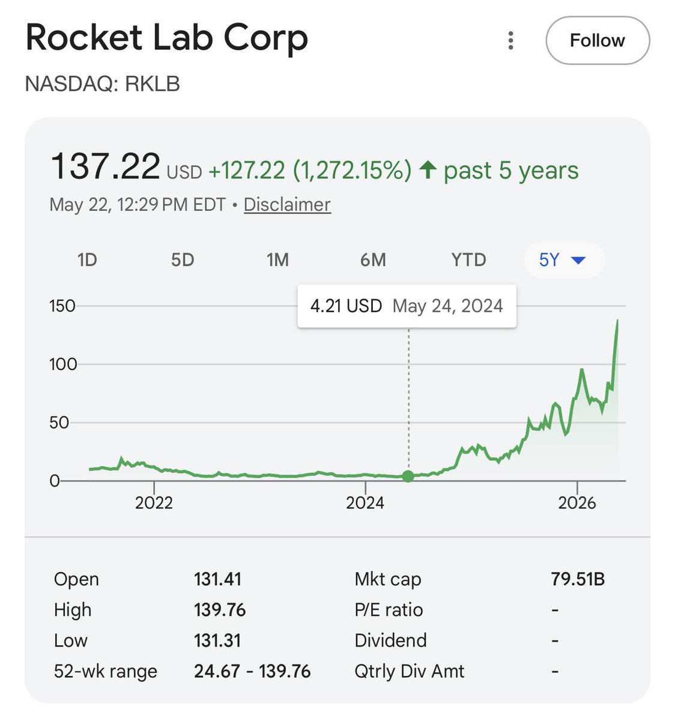Click the +127.22 (1,272.15%) change text
The image size is (675, 721).
point(310,171)
